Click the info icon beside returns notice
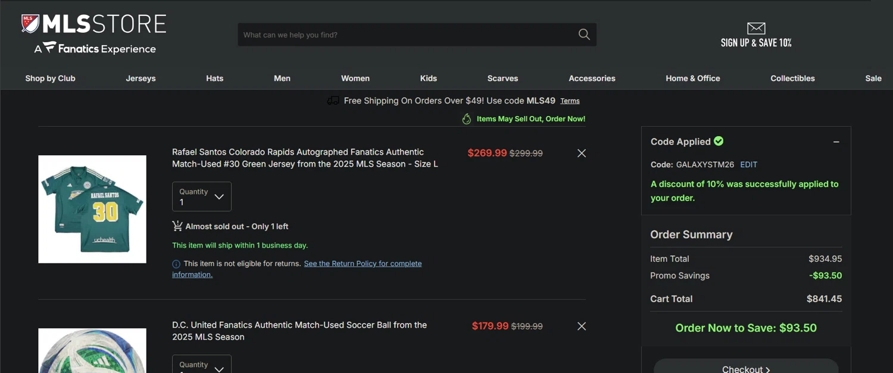This screenshot has height=373, width=893. (176, 264)
